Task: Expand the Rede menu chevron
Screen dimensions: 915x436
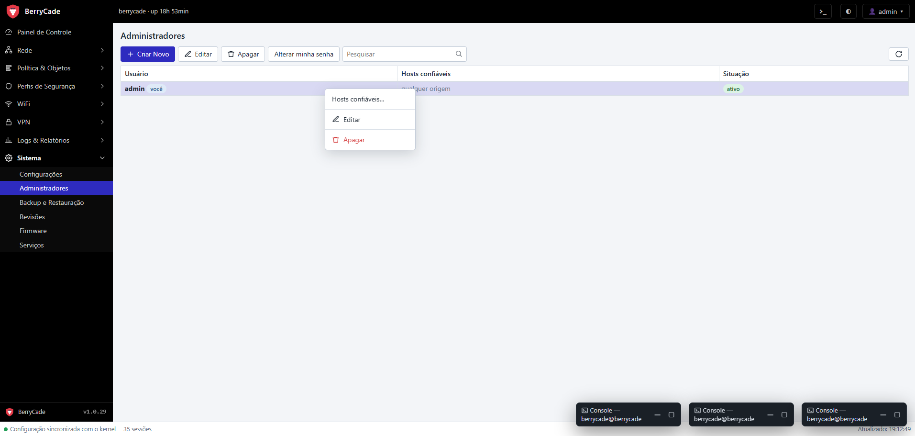Action: [102, 50]
